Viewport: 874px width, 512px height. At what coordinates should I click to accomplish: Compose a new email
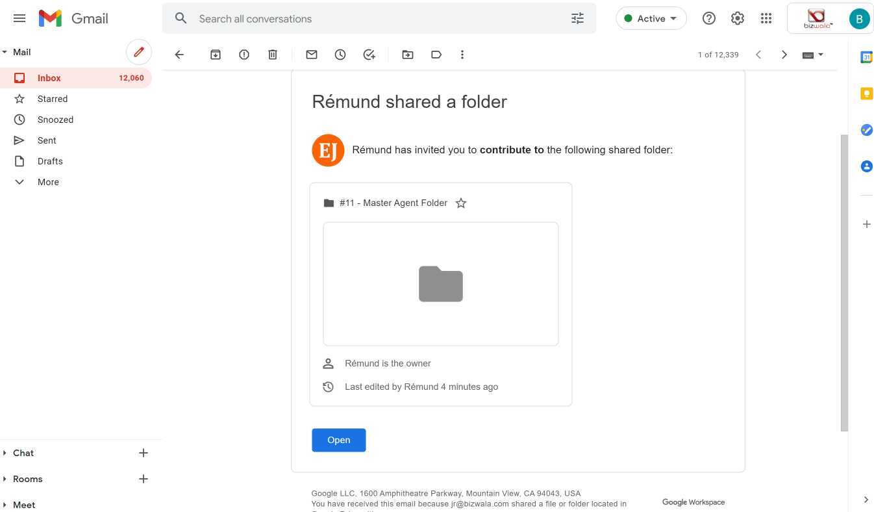pos(138,52)
